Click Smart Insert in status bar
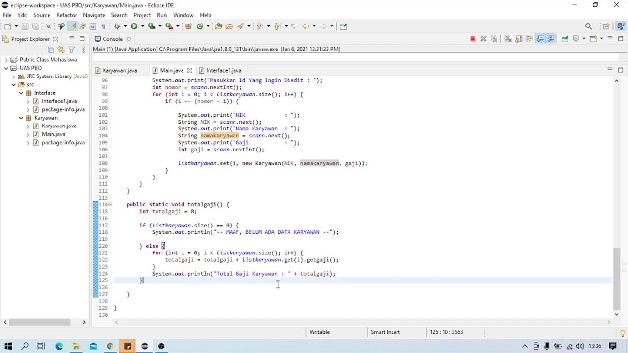This screenshot has height=353, width=628. (x=385, y=332)
